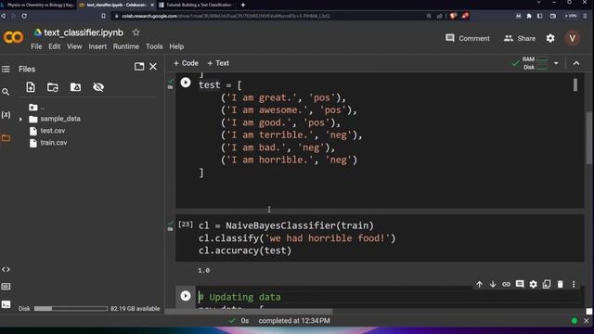Refresh the file browser
The height and width of the screenshot is (334, 594).
(53, 87)
